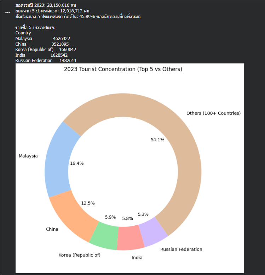Click the 'Russian Federation' label below the chart

click(x=181, y=249)
